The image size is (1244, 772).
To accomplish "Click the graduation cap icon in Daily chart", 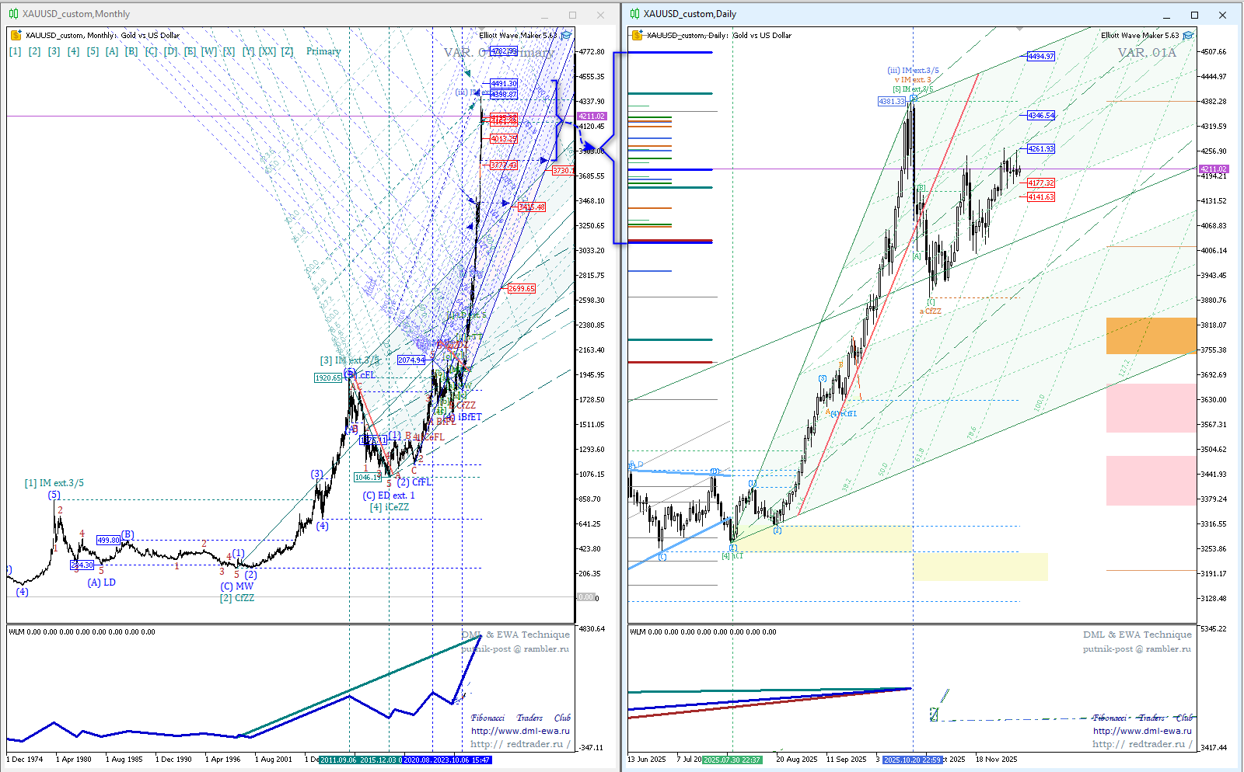I will click(1188, 35).
